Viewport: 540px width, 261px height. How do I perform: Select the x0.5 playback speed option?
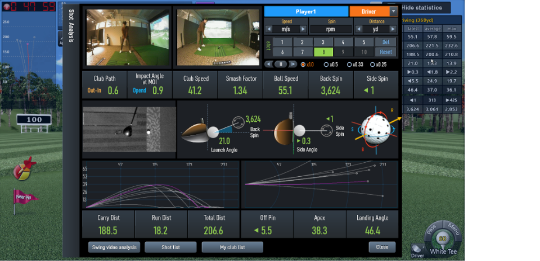(326, 64)
